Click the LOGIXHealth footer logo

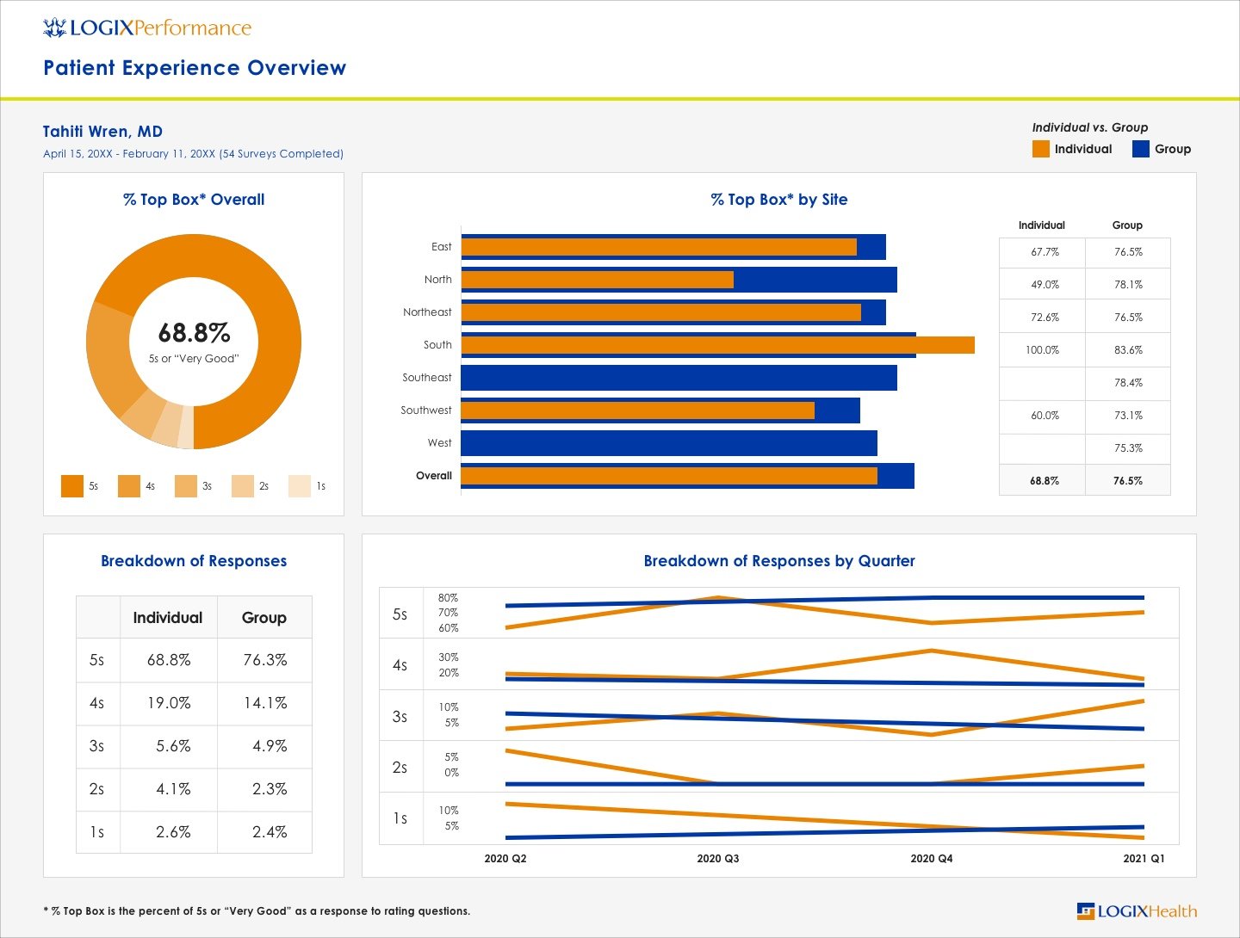click(1137, 910)
